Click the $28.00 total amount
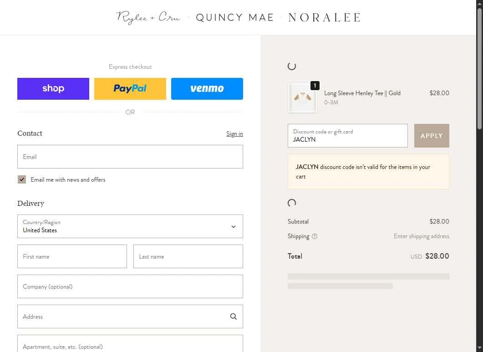Viewport: 483px width, 352px height. coord(437,256)
